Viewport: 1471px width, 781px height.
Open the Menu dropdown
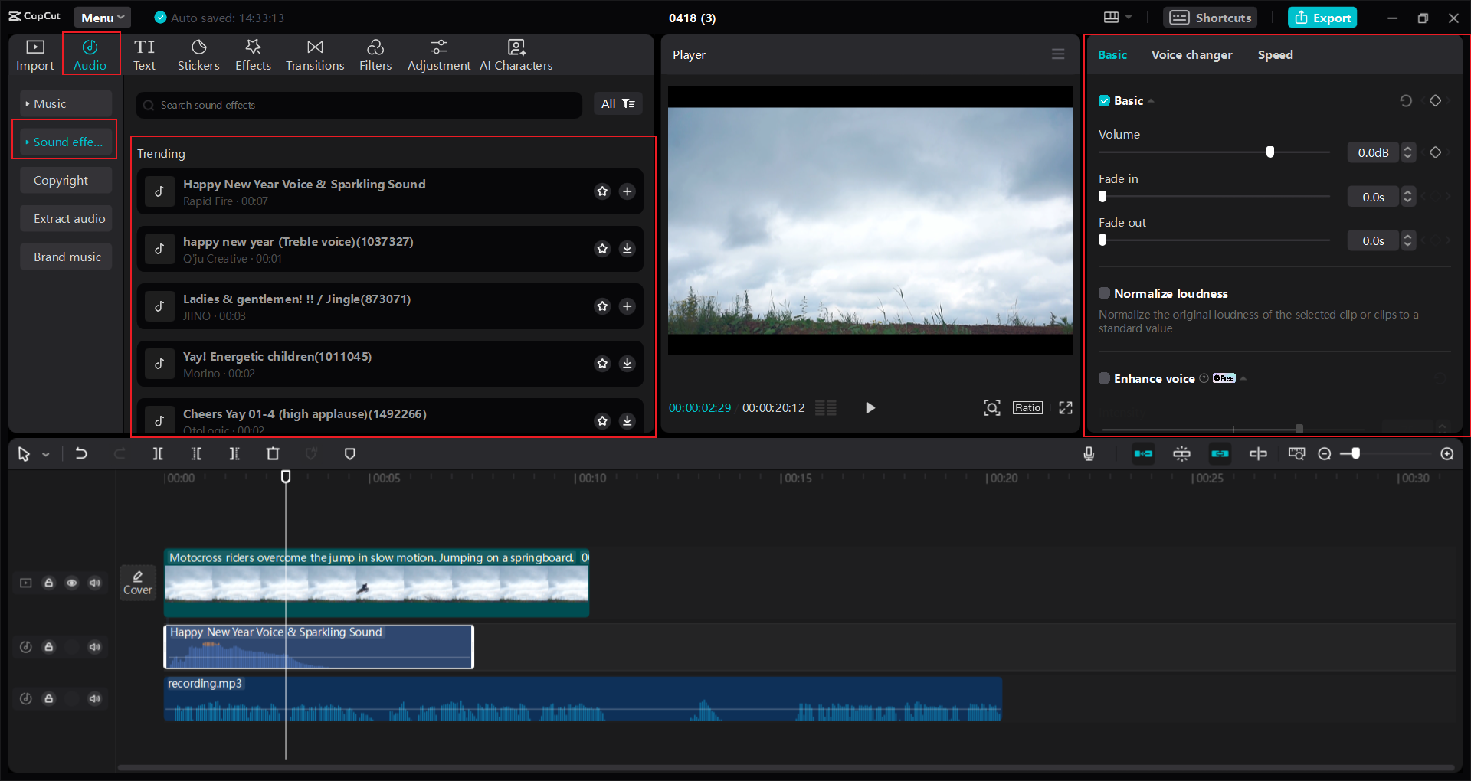tap(102, 17)
